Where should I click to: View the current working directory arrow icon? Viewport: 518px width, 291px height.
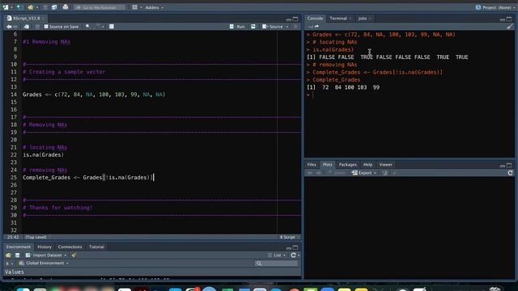316,27
